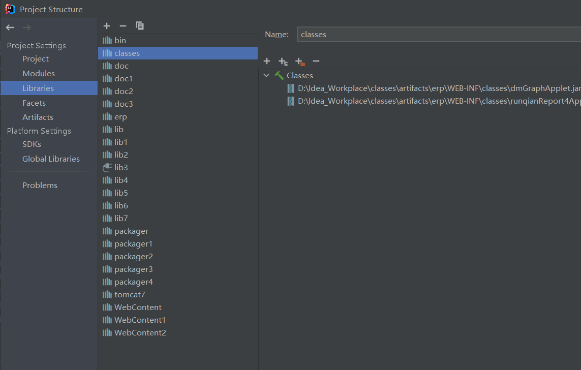This screenshot has width=581, height=370.
Task: Open the Modules settings page
Action: click(x=39, y=74)
